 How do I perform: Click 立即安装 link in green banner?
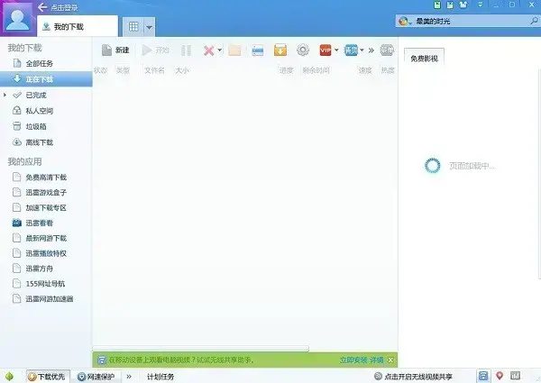[x=353, y=360]
